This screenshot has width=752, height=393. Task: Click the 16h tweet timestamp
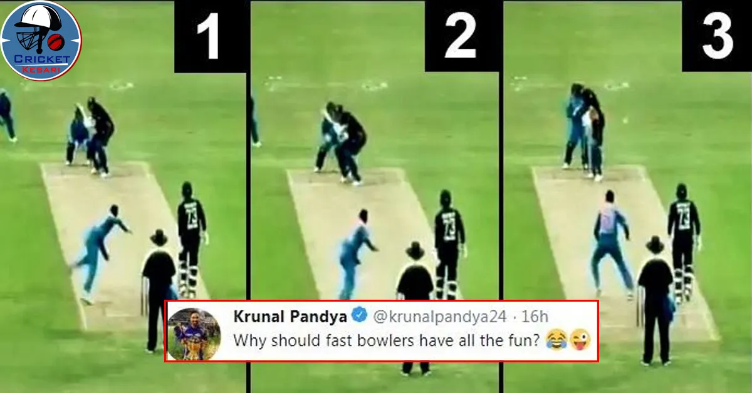533,317
